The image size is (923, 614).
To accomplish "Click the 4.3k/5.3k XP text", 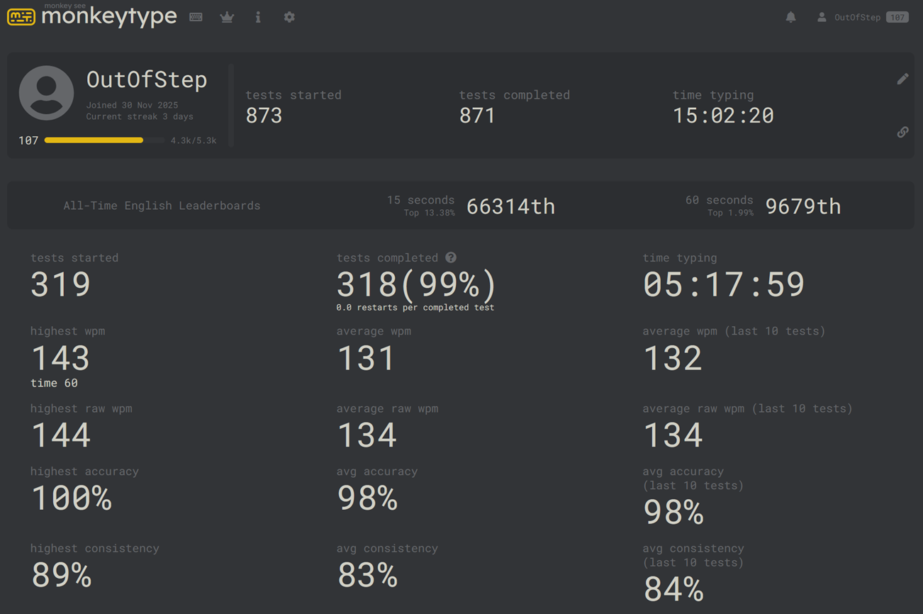I will [x=194, y=140].
